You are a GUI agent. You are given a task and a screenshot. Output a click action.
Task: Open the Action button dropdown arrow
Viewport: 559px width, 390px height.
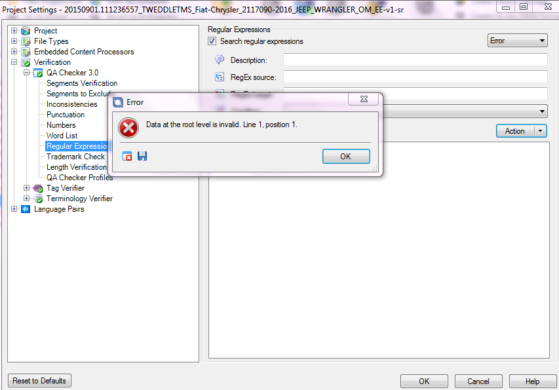(x=541, y=131)
